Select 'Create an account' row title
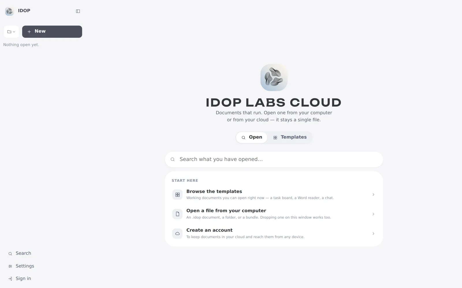Viewport: 462px width, 288px height. (209, 230)
